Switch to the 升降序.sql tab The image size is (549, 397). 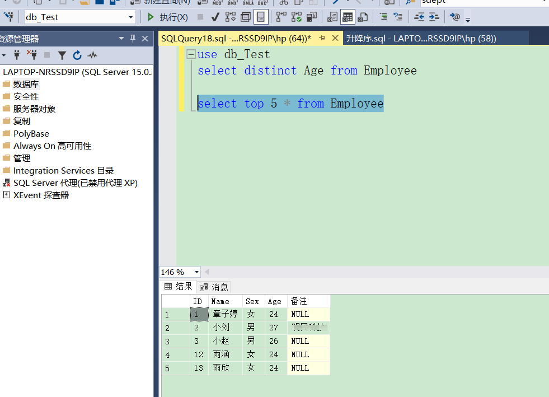tap(421, 38)
